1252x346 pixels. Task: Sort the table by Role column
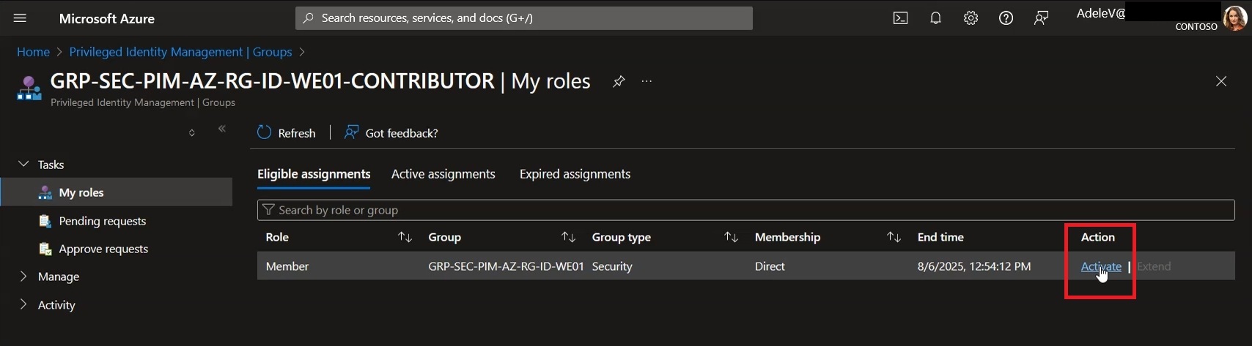coord(405,237)
